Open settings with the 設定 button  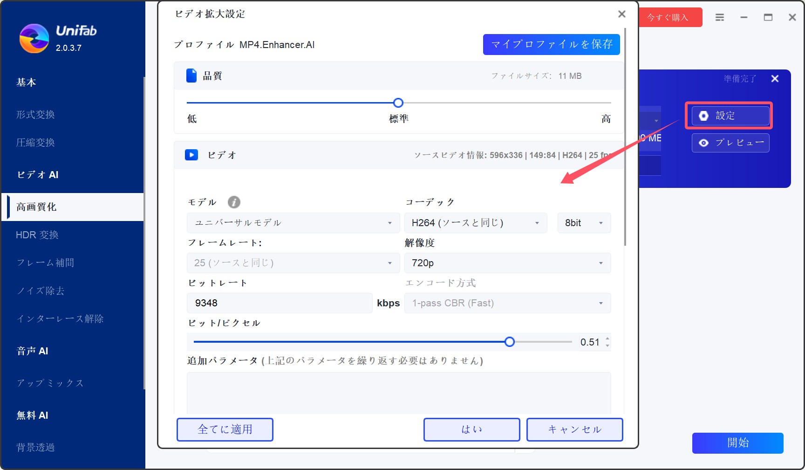(x=730, y=116)
